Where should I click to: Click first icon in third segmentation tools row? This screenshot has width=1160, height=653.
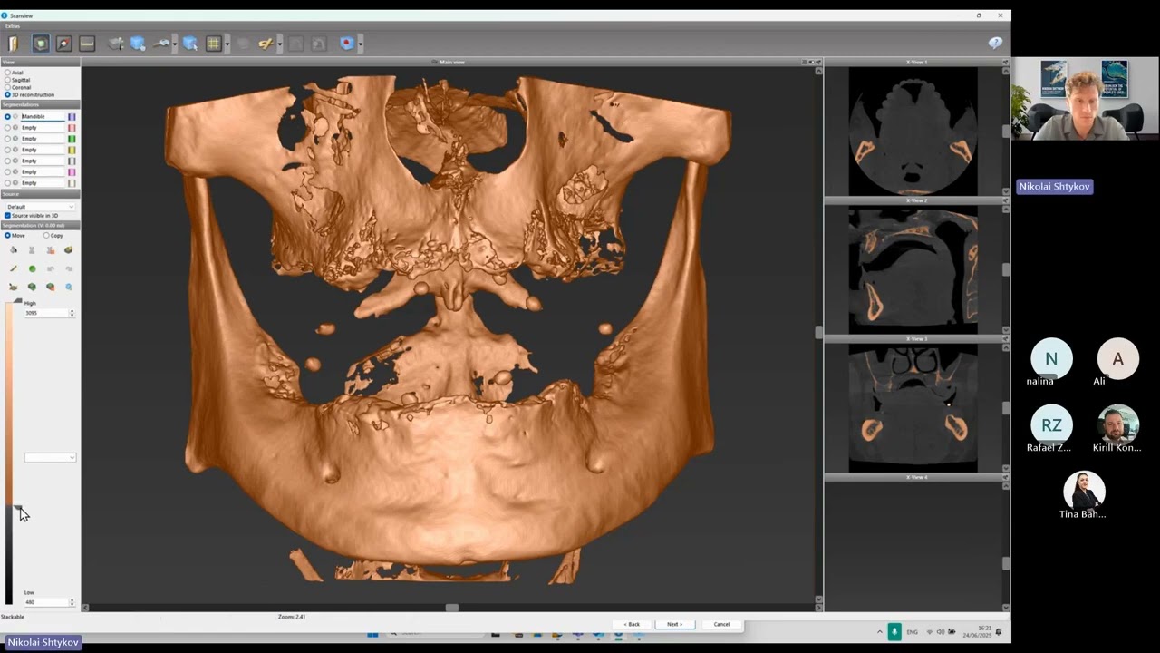point(14,287)
